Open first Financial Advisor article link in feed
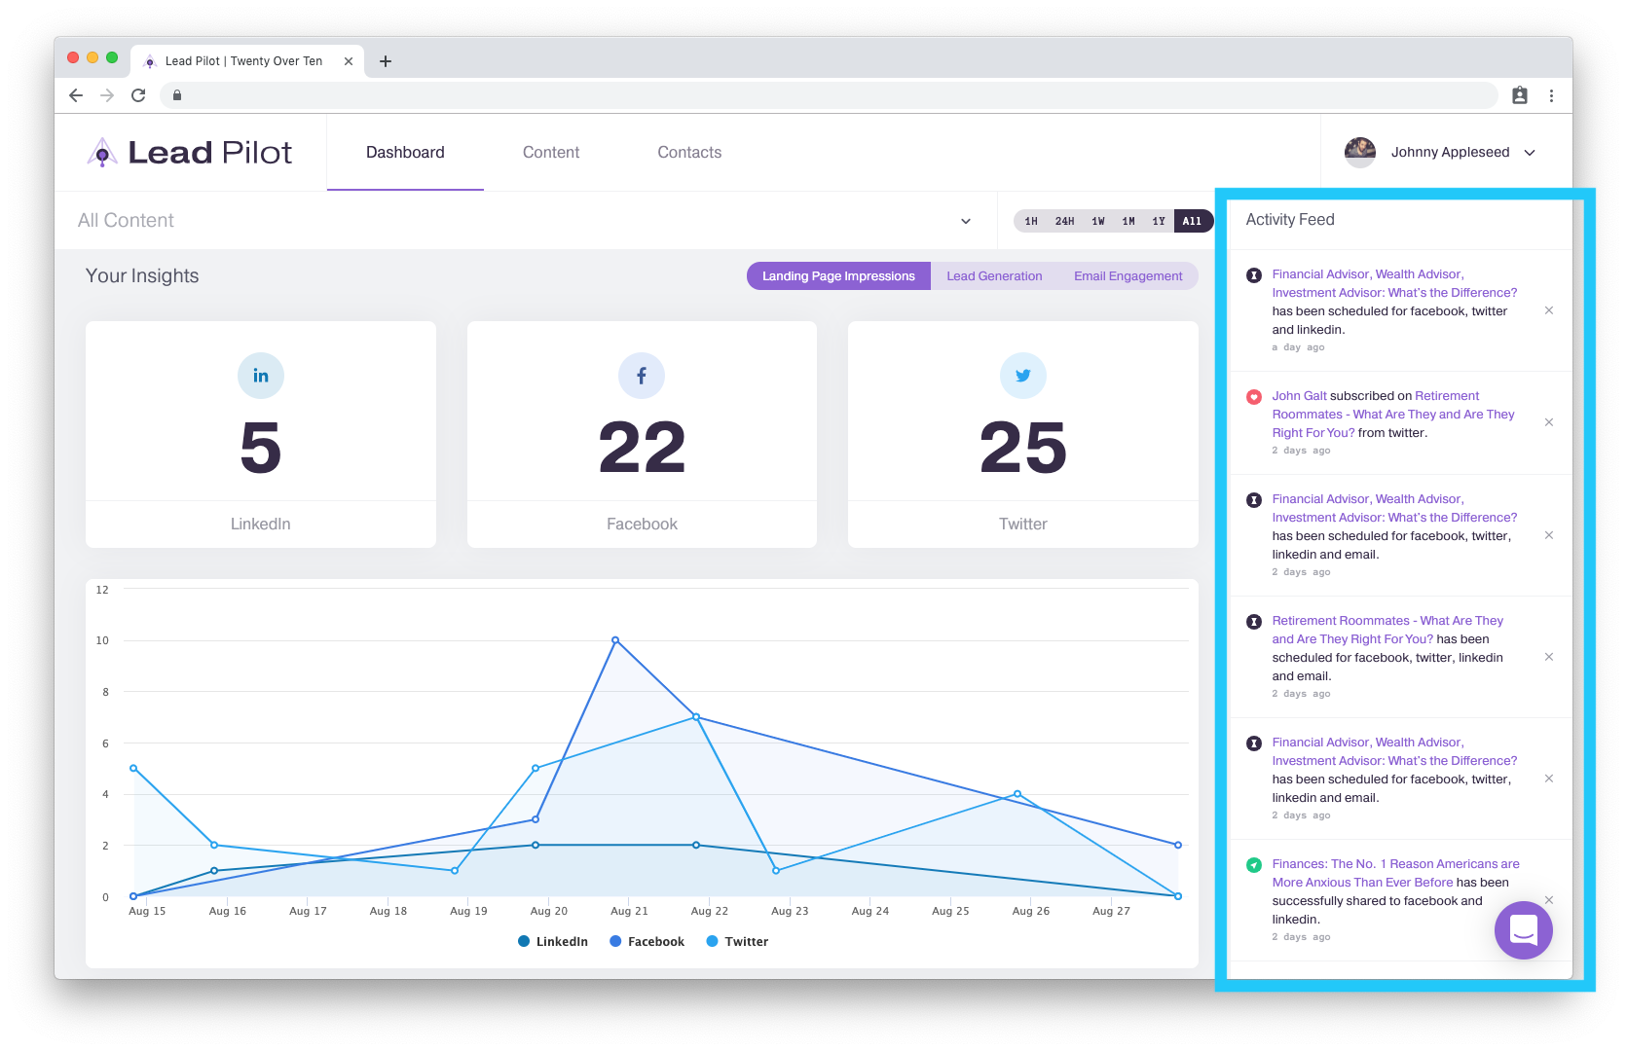Image resolution: width=1627 pixels, height=1051 pixels. pos(1394,283)
